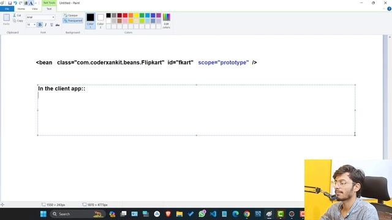
Task: Pick the gray color swatch in top row
Action: pos(114,15)
